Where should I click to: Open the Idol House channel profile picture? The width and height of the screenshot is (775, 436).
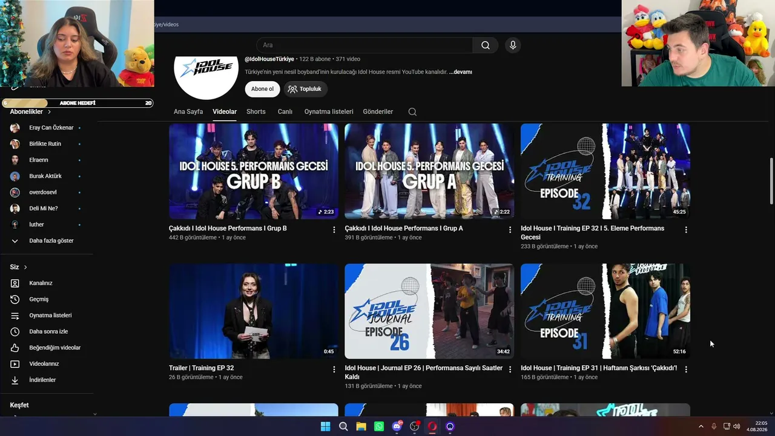point(206,78)
